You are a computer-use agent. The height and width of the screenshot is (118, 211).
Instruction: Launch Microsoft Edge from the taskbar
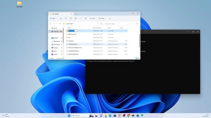110,116
